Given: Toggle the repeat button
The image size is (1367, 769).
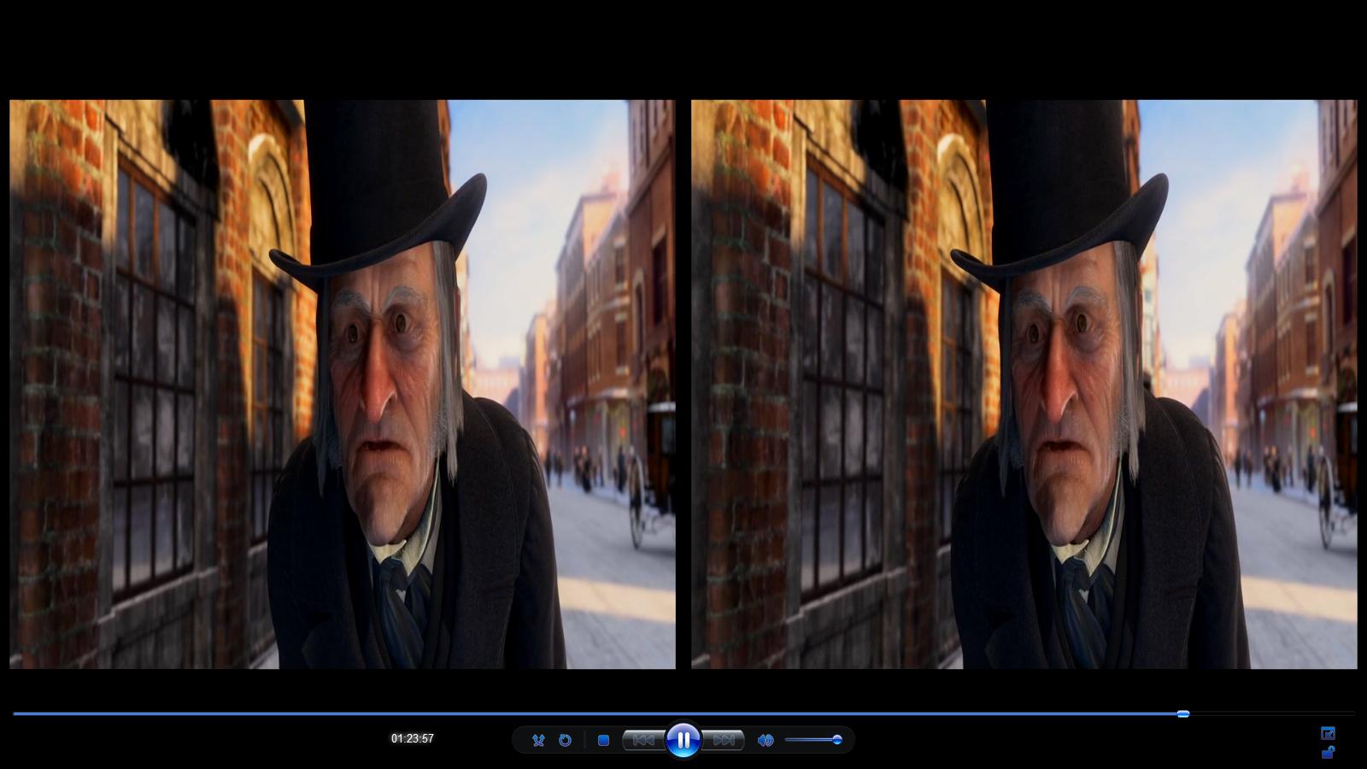Looking at the screenshot, I should coord(565,740).
